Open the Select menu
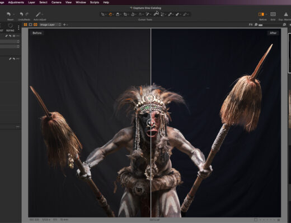Image resolution: width=291 pixels, height=223 pixels. tap(43, 2)
